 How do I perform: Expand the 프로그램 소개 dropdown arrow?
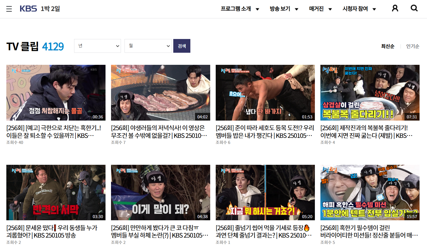pyautogui.click(x=258, y=9)
